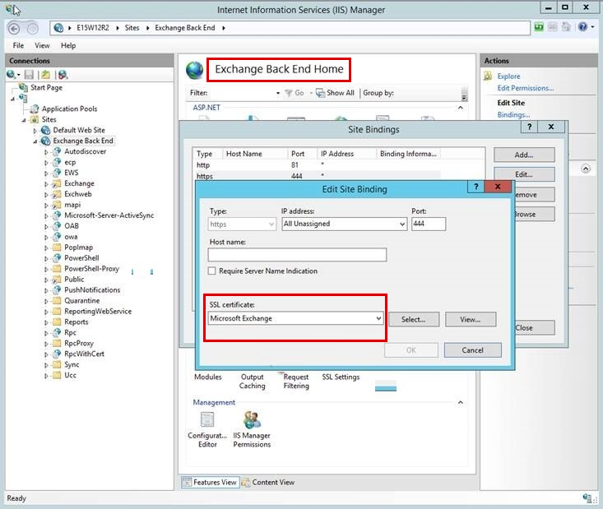This screenshot has height=509, width=603.
Task: Collapse the Actions pane section with round chevron
Action: (x=585, y=169)
